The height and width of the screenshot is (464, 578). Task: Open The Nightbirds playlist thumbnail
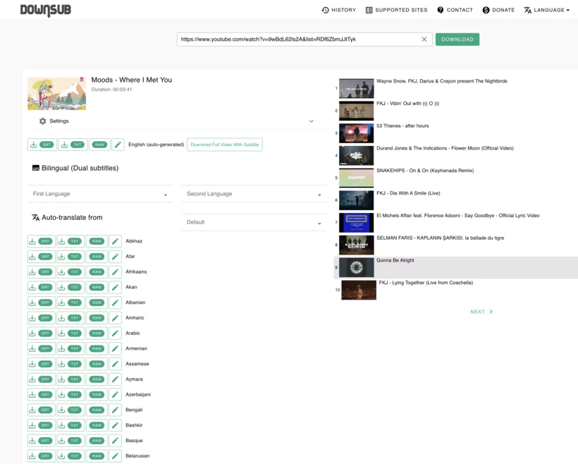[357, 89]
